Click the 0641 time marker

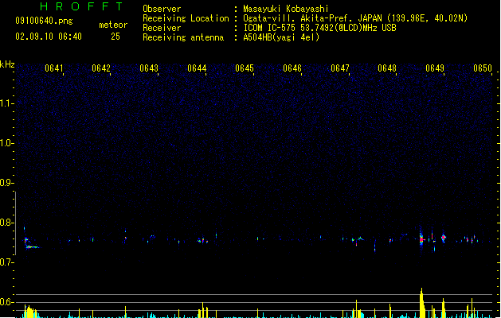pyautogui.click(x=53, y=68)
